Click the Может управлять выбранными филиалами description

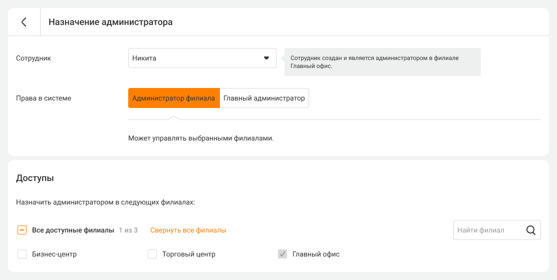coord(201,138)
